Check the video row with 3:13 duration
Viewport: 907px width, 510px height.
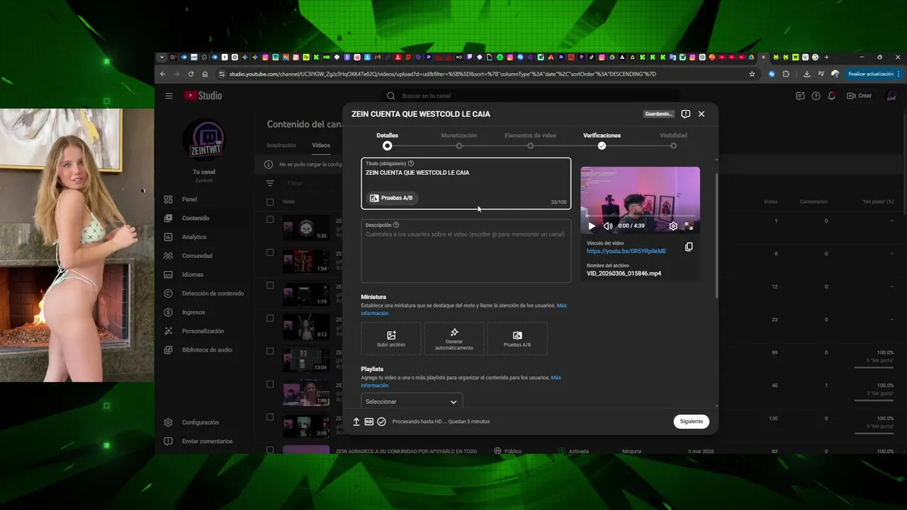[x=270, y=318]
